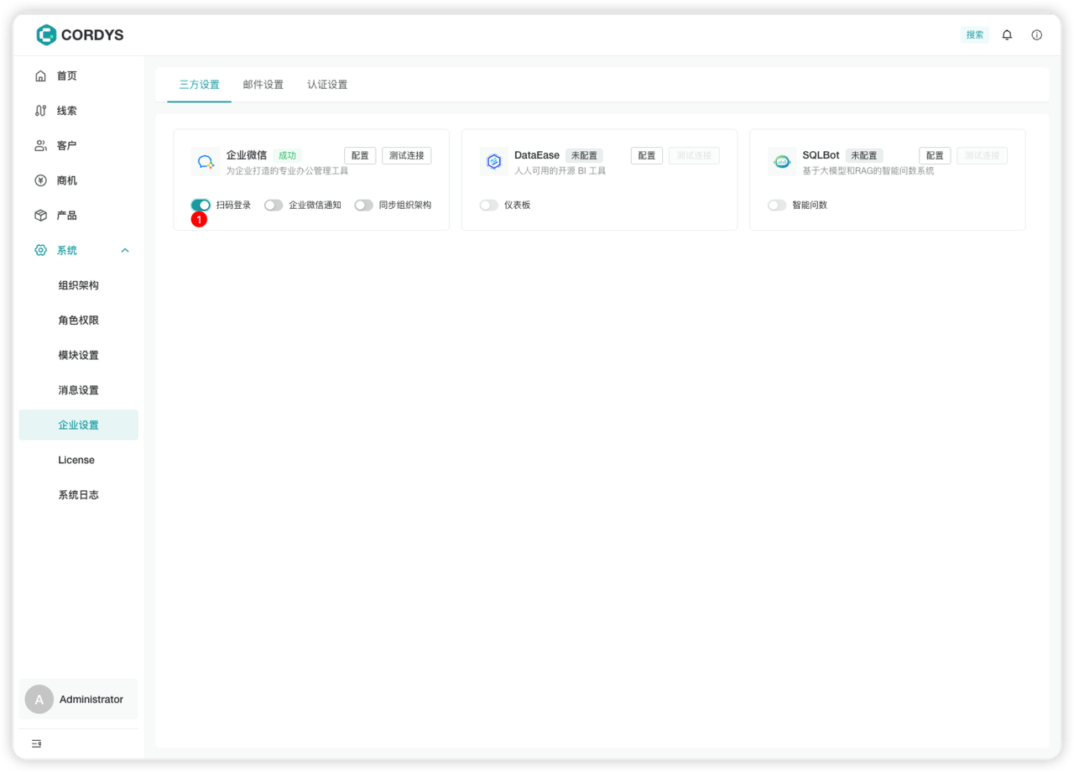The width and height of the screenshot is (1074, 772).
Task: Click 为企业打造的专业办公管理工具 description
Action: (287, 170)
